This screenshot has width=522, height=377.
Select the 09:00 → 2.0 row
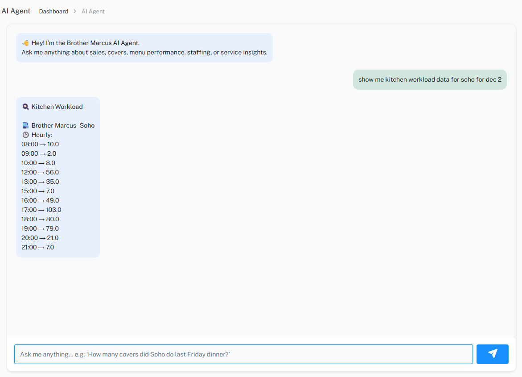39,153
